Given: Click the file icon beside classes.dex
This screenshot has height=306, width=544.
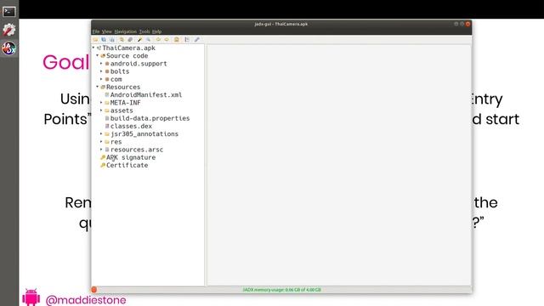Looking at the screenshot, I should click(107, 126).
